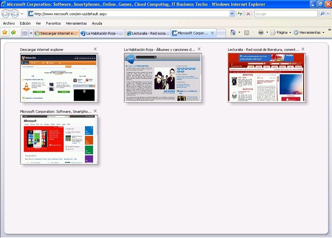Open the Favorites Center star icon
332x238 pixels.
point(5,32)
